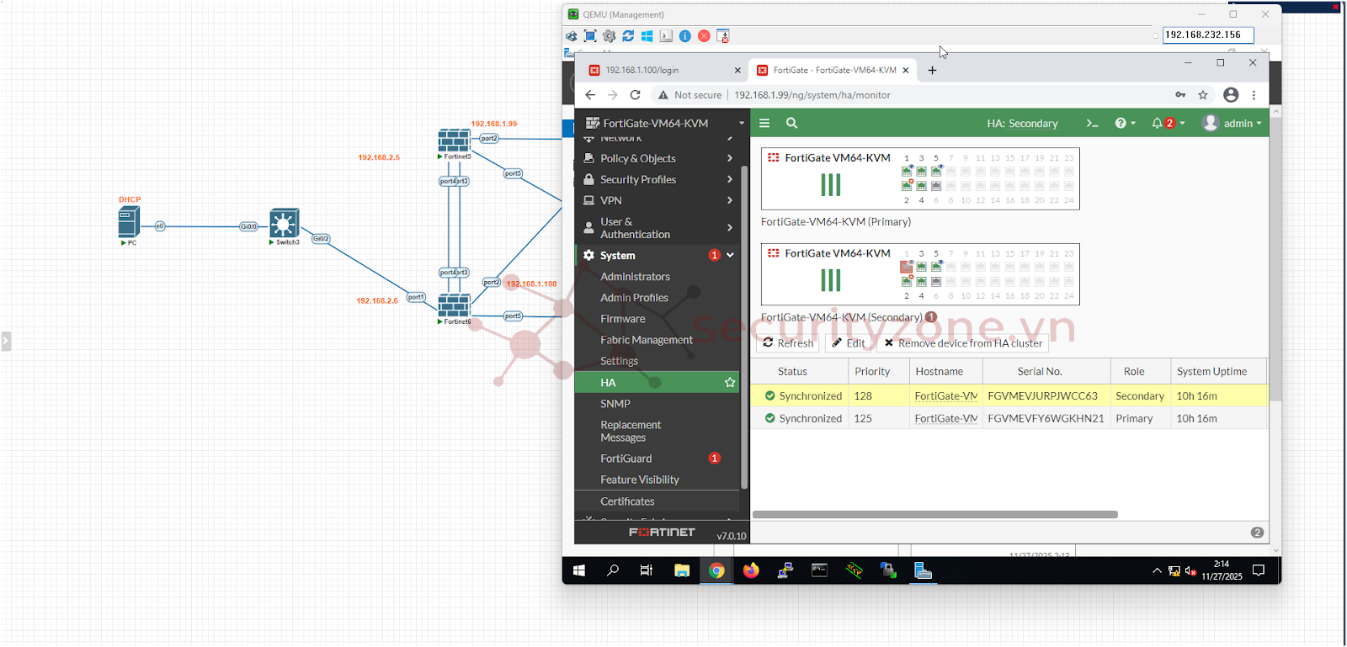Open the Administrators menu item
This screenshot has width=1347, height=647.
635,277
